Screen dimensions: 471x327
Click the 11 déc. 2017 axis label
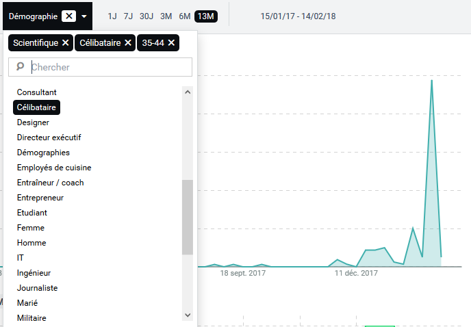[356, 273]
